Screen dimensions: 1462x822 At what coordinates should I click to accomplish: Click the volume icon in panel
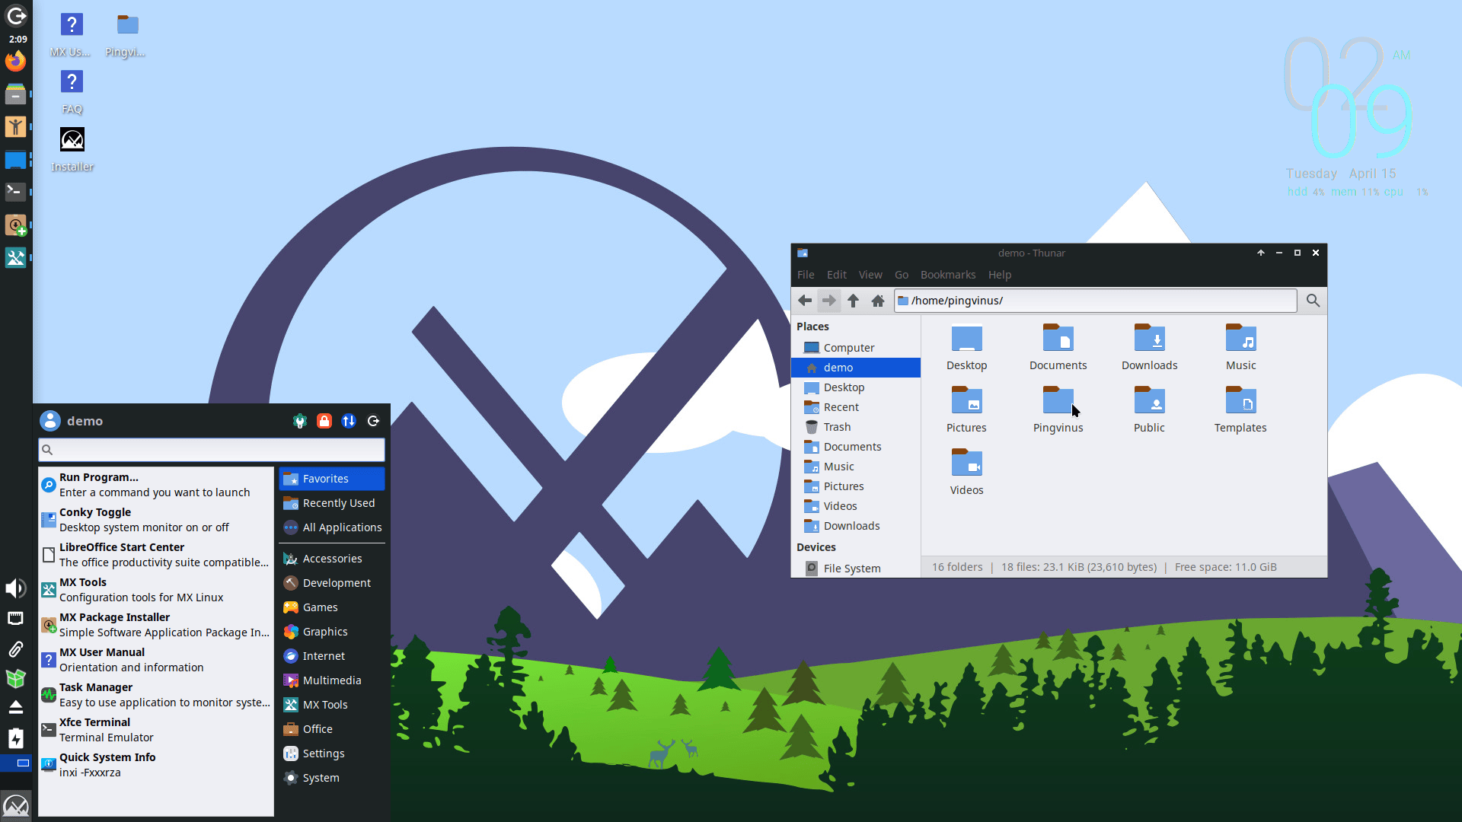[15, 588]
